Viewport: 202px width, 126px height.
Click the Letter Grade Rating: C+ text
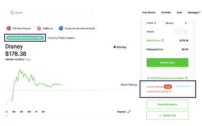click(x=159, y=91)
